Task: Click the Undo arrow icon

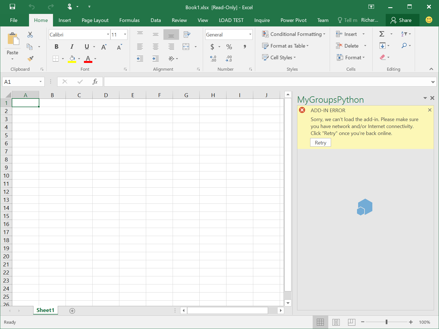Action: [32, 7]
